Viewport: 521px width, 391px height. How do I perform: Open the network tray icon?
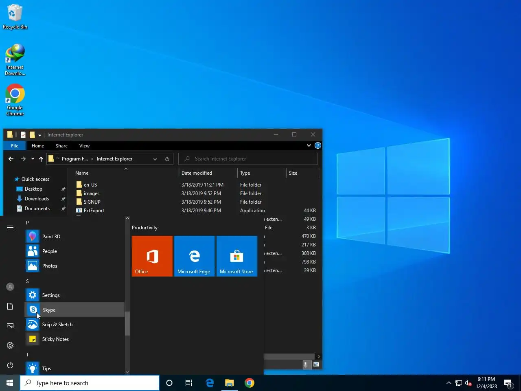(x=459, y=383)
